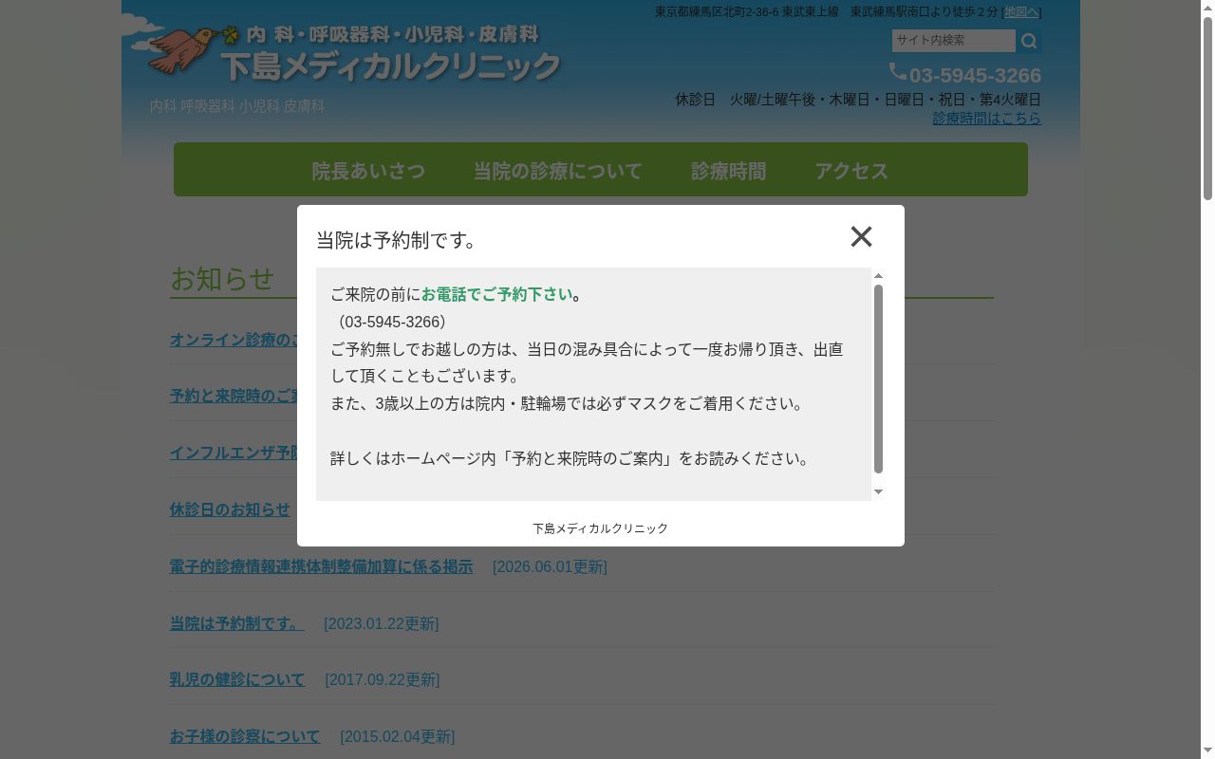Screen dimensions: 1215x759
Task: Click the 下島メディカルクリニック popup footer text
Action: coord(600,528)
